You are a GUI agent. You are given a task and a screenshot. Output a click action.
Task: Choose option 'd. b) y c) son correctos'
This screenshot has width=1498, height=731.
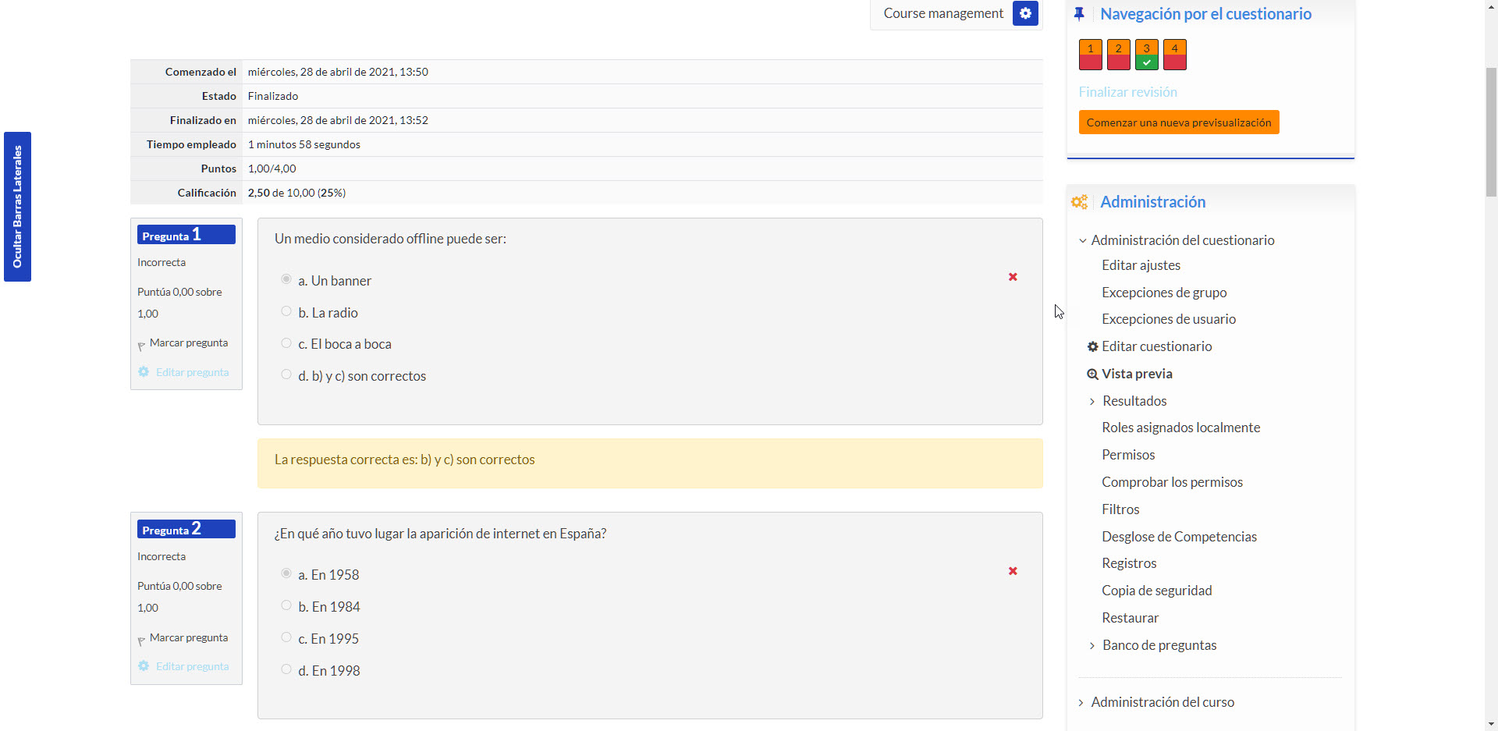(x=286, y=374)
